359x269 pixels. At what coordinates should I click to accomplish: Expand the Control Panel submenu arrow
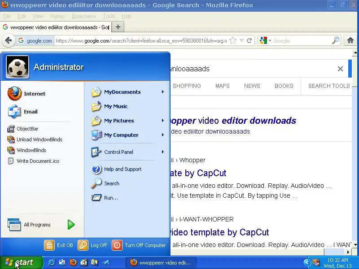pyautogui.click(x=163, y=152)
